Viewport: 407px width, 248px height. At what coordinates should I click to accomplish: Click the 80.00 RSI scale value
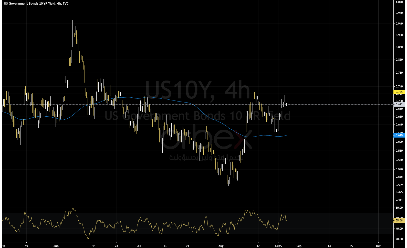[399, 208]
